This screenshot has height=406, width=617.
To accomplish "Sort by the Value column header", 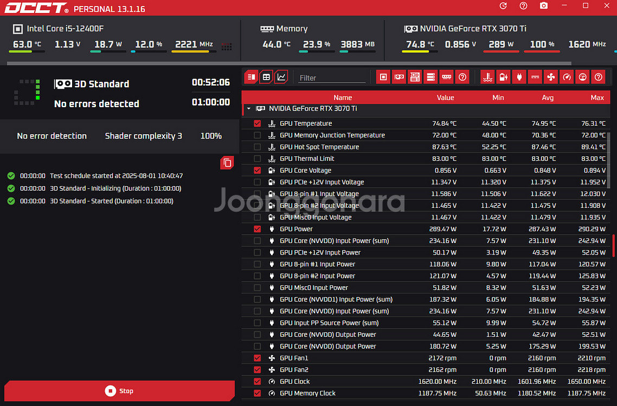I will [446, 97].
